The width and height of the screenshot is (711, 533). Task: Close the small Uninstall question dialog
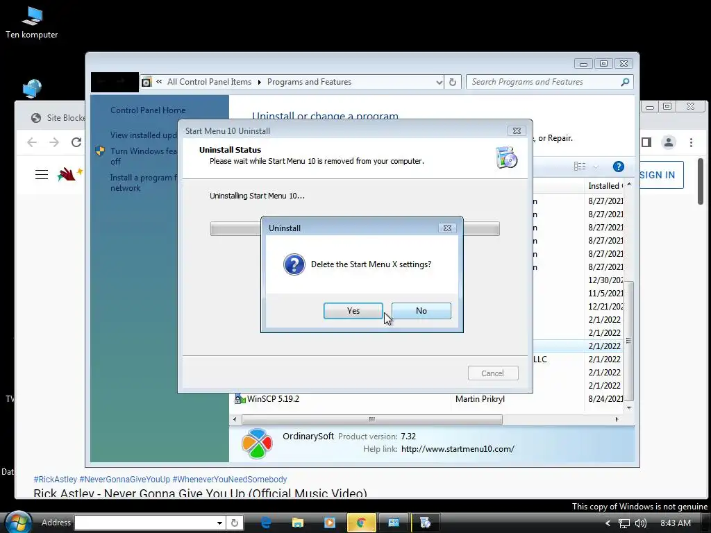point(447,228)
